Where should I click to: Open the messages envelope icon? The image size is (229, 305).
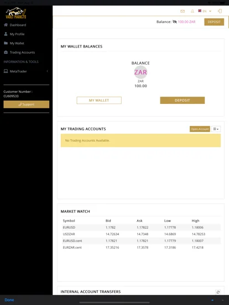(183, 11)
